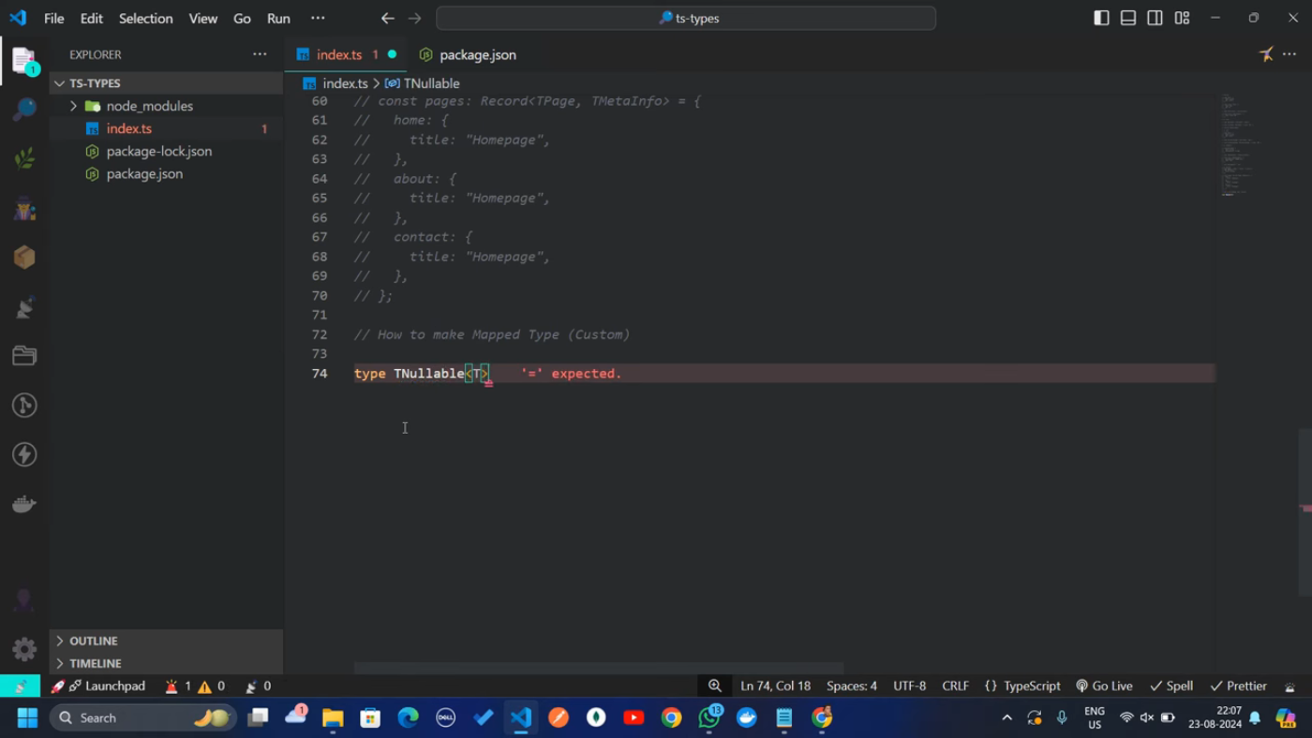The width and height of the screenshot is (1312, 738).
Task: Go back with the navigation left arrow
Action: click(x=387, y=18)
